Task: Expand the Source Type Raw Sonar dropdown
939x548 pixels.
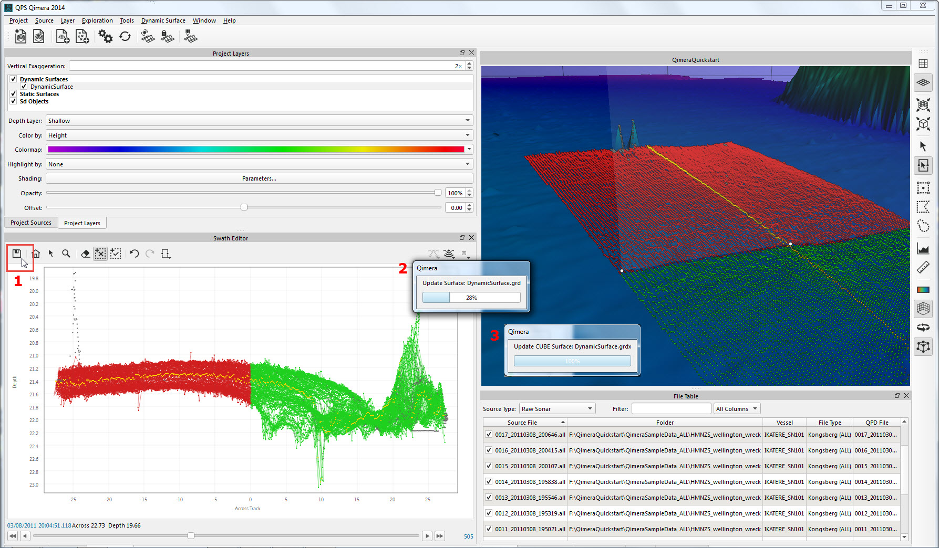Action: (557, 409)
